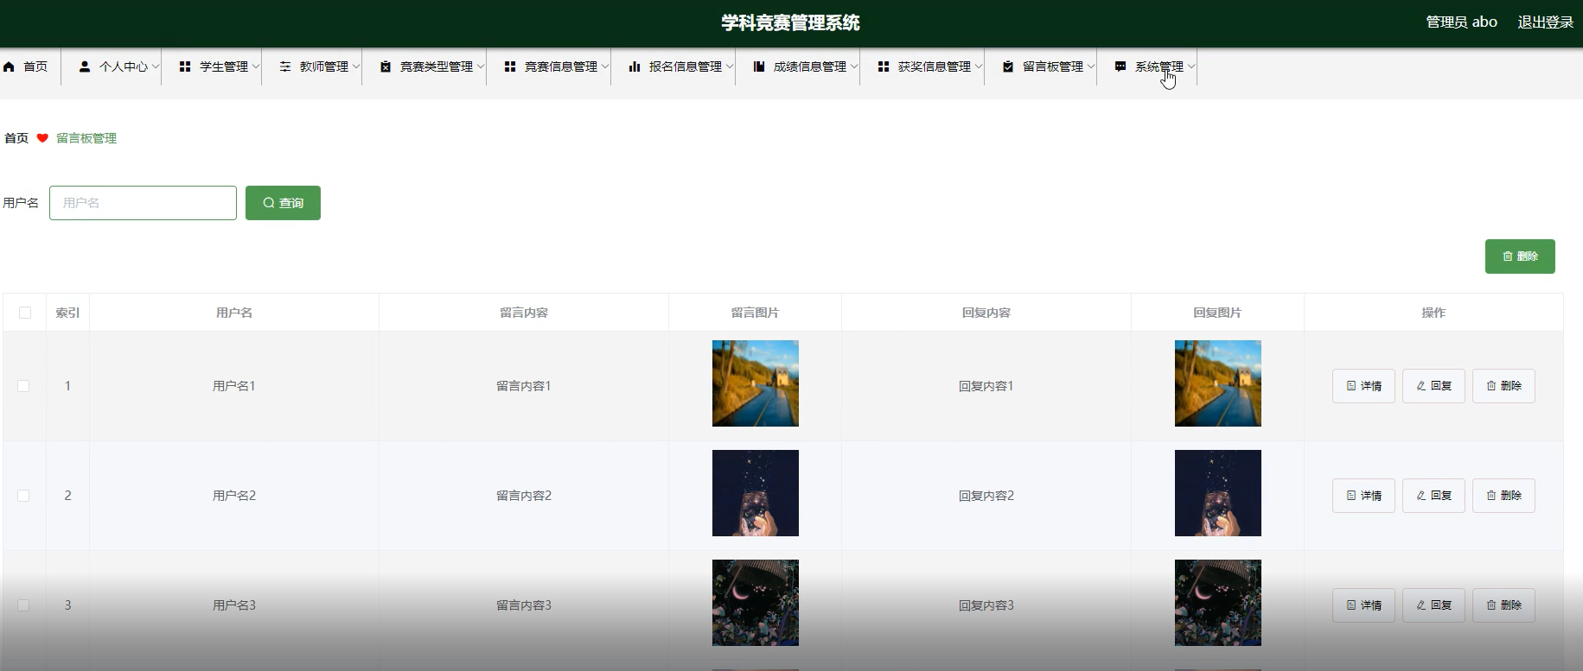1583x671 pixels.
Task: Expand the 报名信息管理 dropdown arrow
Action: tap(730, 66)
